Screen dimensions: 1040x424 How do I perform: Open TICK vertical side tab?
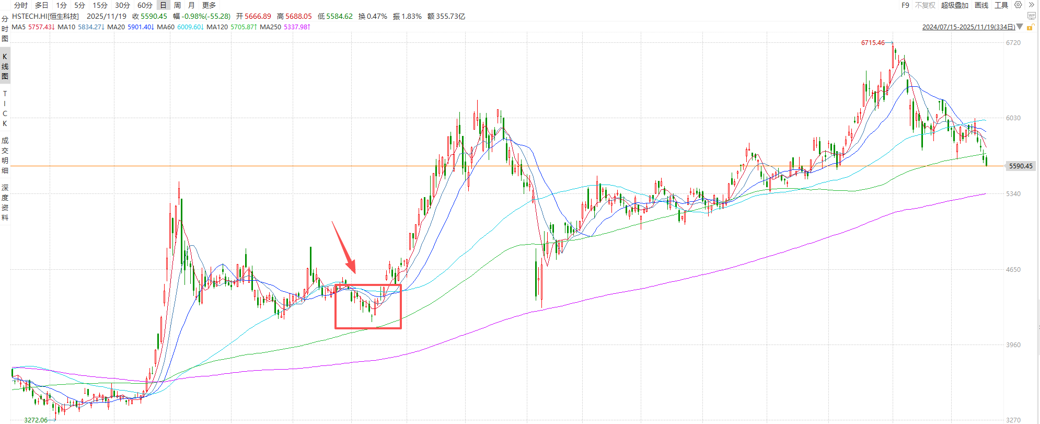coord(5,109)
